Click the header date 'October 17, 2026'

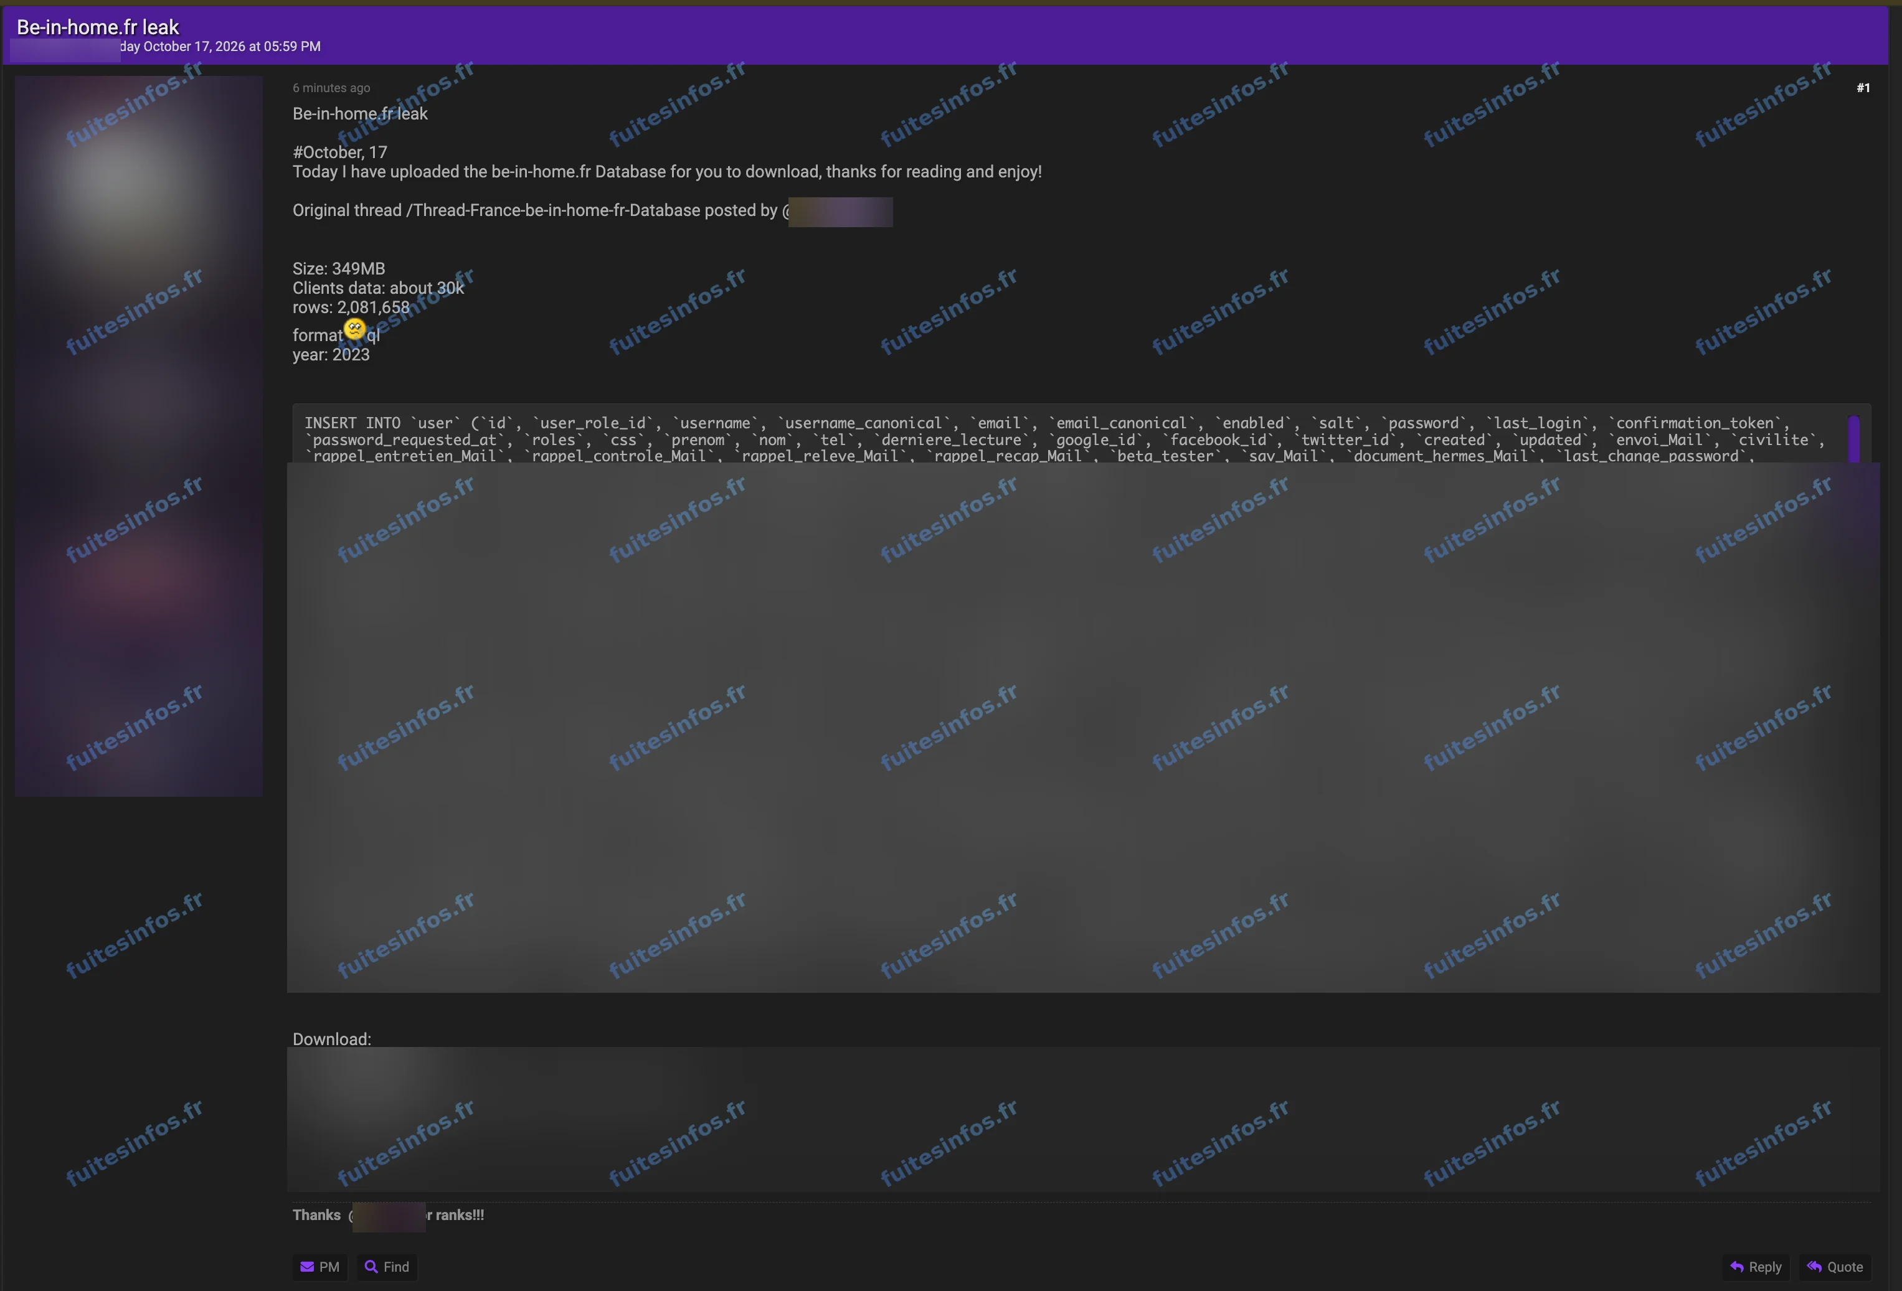pos(194,47)
